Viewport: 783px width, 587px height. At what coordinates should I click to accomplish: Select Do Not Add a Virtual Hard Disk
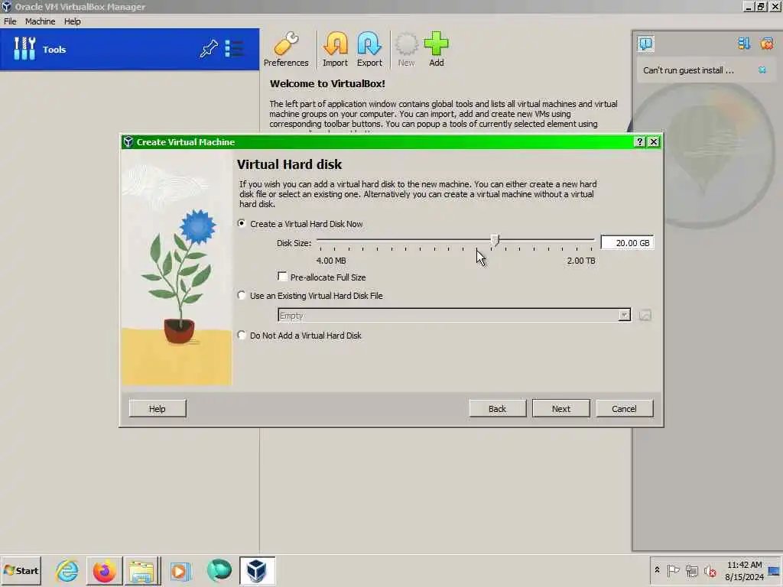242,335
